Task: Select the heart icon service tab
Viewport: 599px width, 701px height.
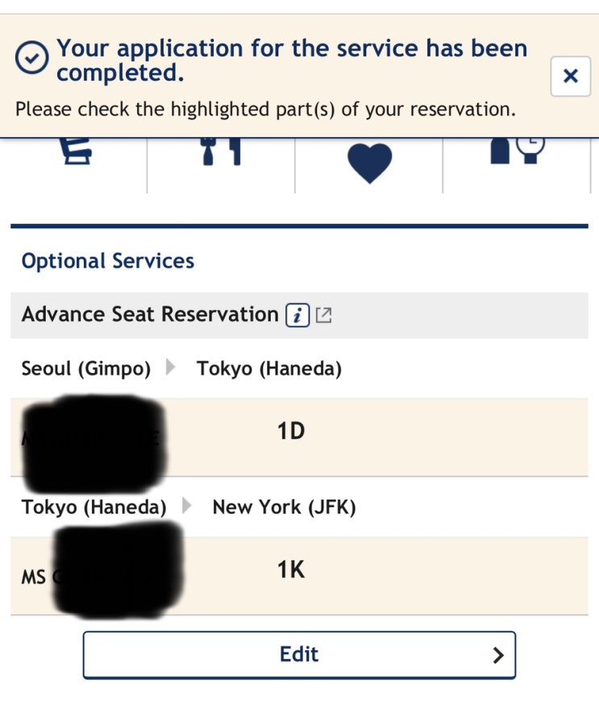Action: tap(369, 162)
